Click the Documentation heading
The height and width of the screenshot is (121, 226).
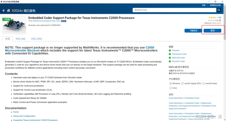tap(16, 108)
